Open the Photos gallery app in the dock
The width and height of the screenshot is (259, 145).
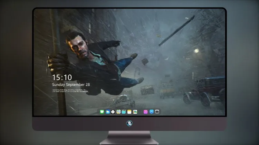tap(135, 112)
